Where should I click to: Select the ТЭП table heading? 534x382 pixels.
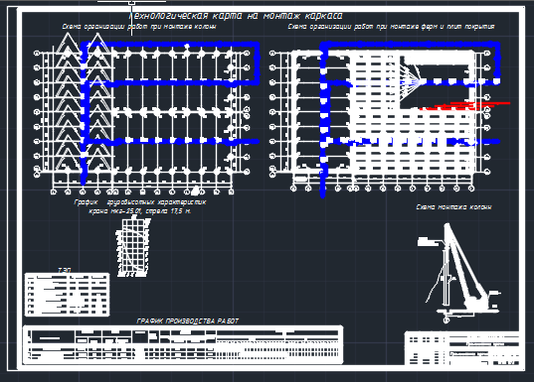coord(65,270)
